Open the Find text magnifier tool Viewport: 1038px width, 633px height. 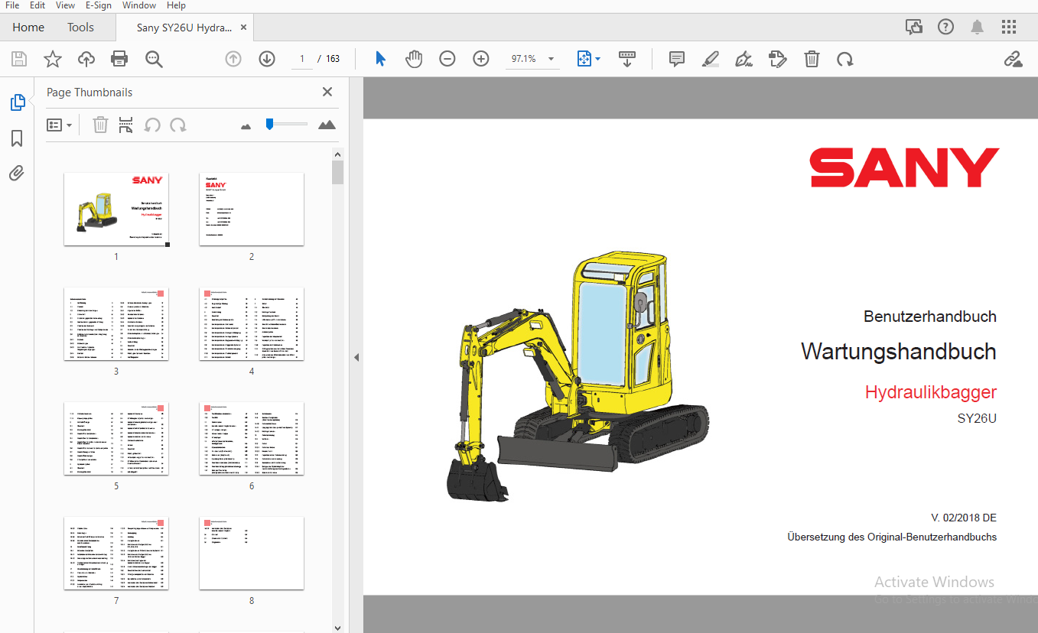click(x=155, y=59)
